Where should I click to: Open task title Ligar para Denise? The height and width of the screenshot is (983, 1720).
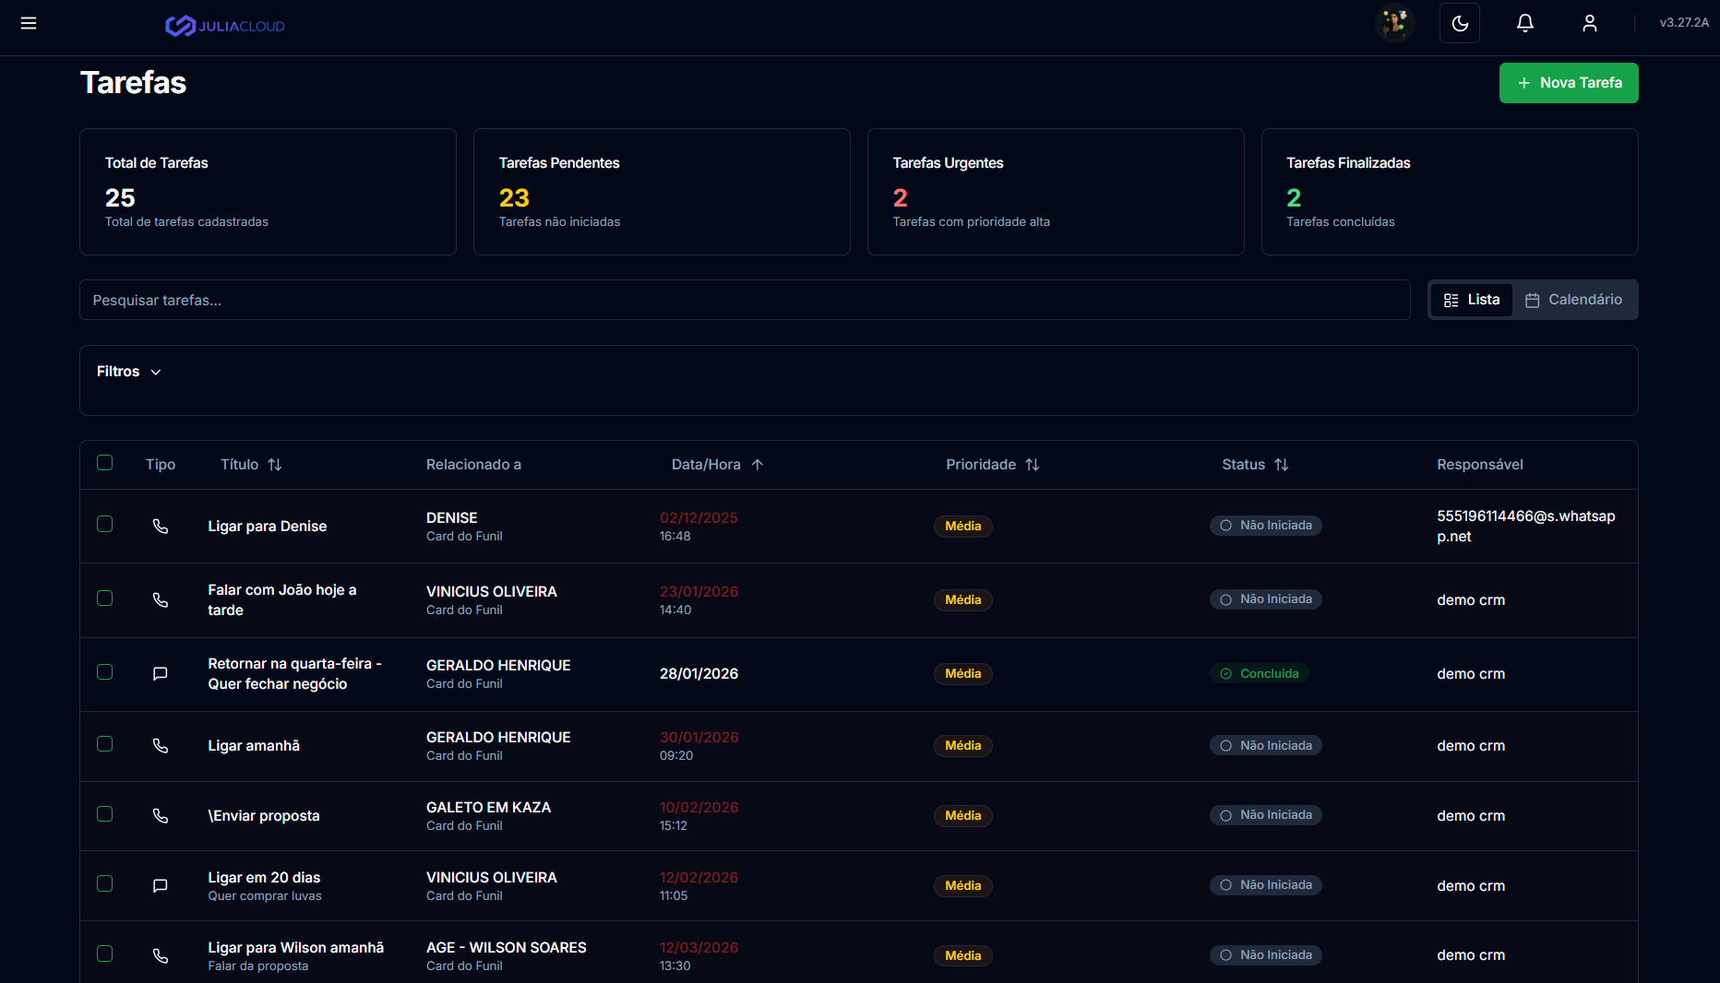pyautogui.click(x=268, y=527)
